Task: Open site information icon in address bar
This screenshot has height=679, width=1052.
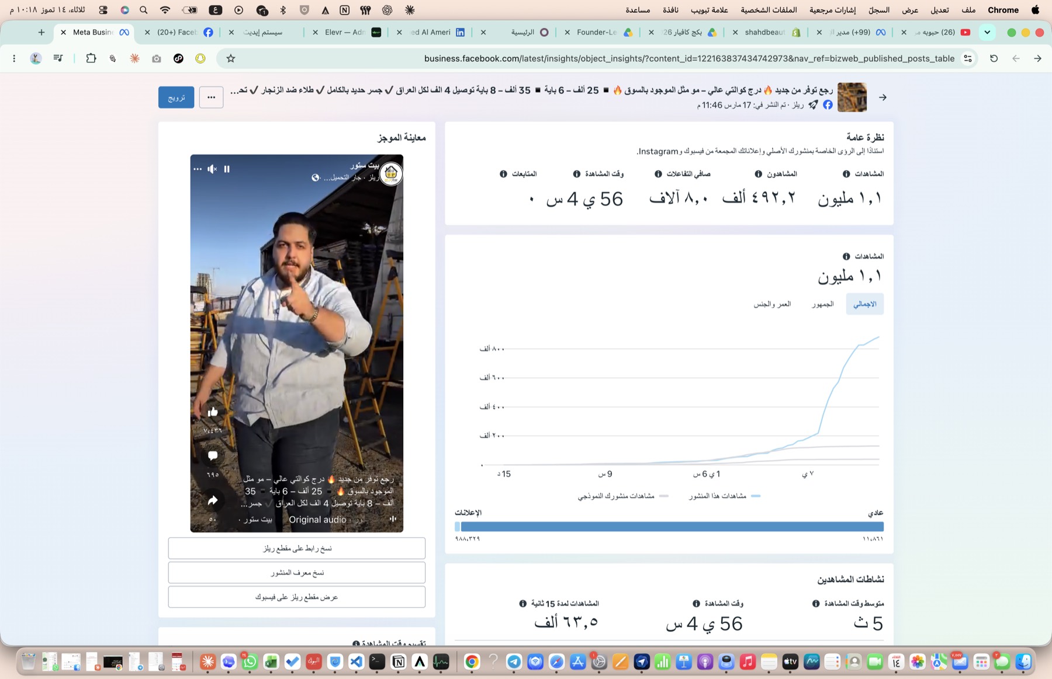Action: 968,58
